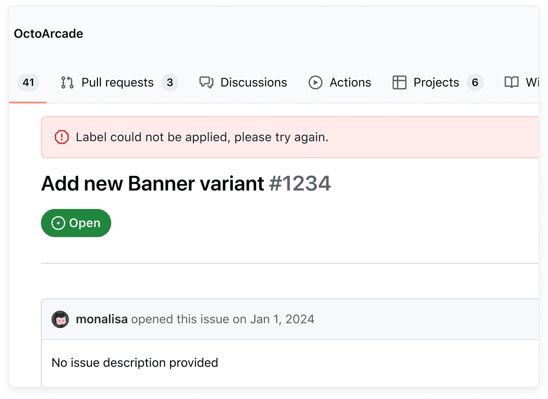Click the Projects board icon
Image resolution: width=548 pixels, height=399 pixels.
pos(400,82)
